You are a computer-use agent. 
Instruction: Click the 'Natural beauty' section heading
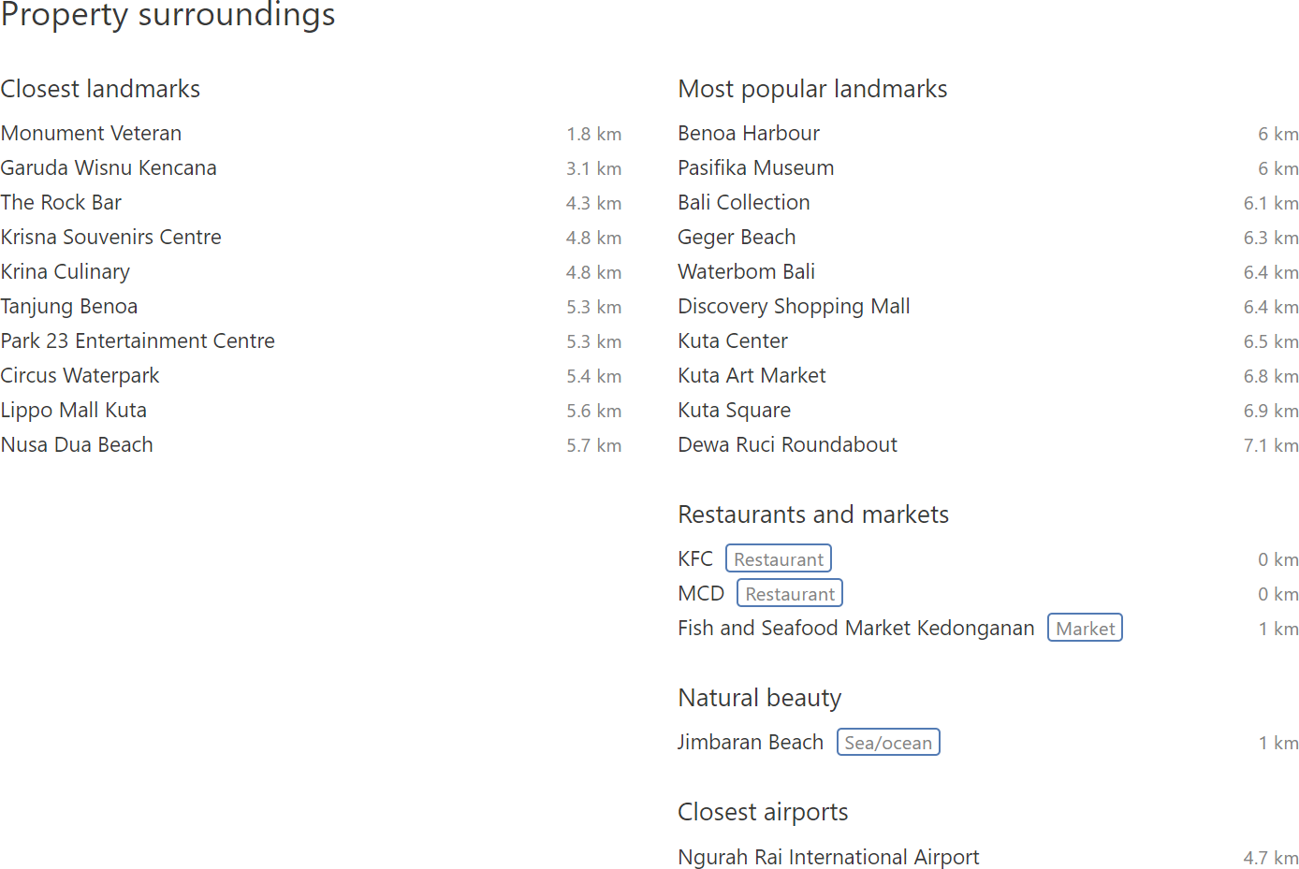pyautogui.click(x=760, y=698)
